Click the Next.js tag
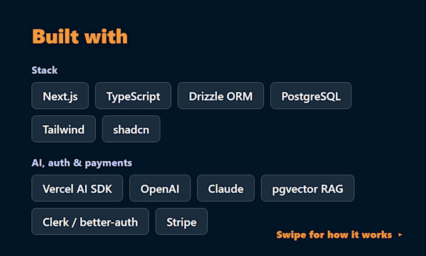426x256 pixels. 60,96
